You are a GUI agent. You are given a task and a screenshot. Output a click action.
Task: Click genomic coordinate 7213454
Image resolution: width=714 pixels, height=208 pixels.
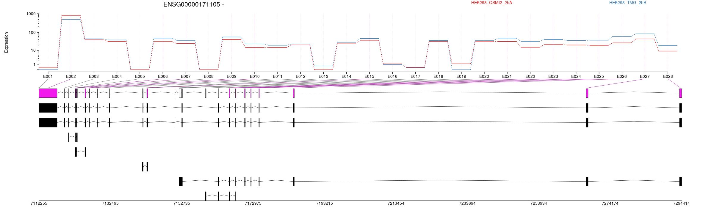pyautogui.click(x=396, y=204)
